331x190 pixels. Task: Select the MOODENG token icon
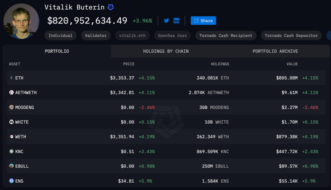point(11,107)
